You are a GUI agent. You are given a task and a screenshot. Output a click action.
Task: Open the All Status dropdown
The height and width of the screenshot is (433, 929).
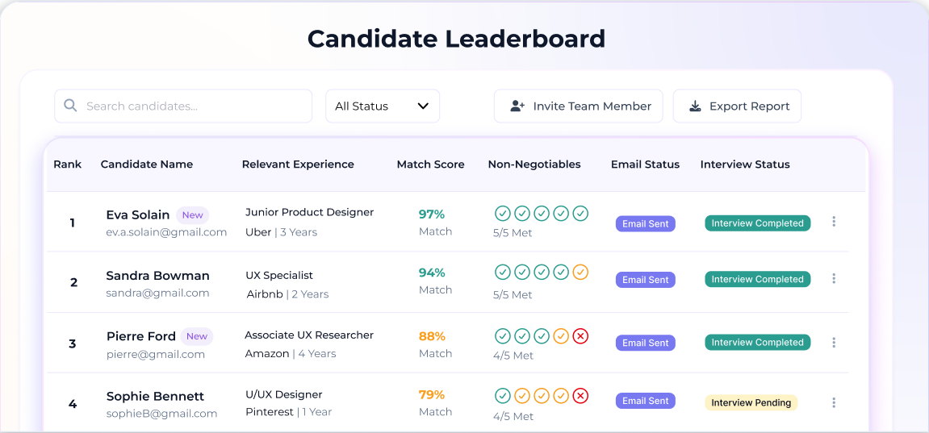click(382, 106)
